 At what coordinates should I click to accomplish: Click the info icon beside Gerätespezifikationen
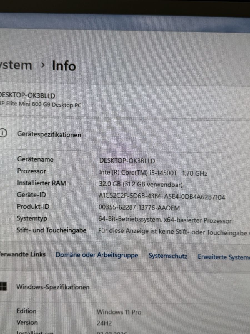2,133
